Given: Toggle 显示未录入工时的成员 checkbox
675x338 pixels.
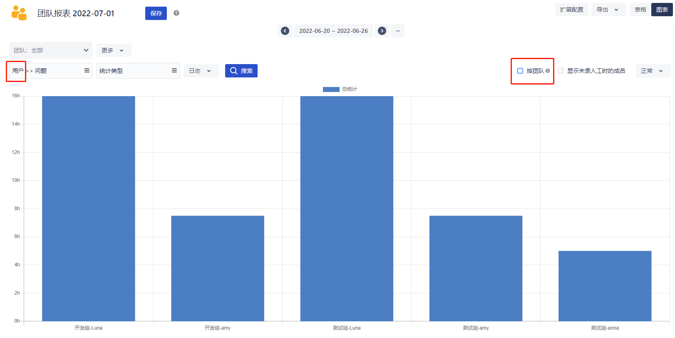Looking at the screenshot, I should click(561, 71).
